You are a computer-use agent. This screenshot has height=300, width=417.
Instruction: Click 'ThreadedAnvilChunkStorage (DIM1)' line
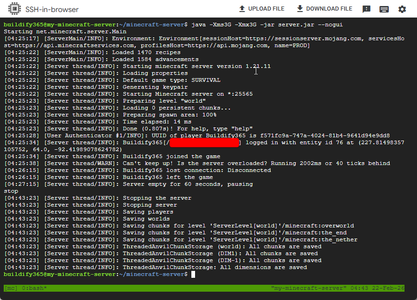pos(161,253)
